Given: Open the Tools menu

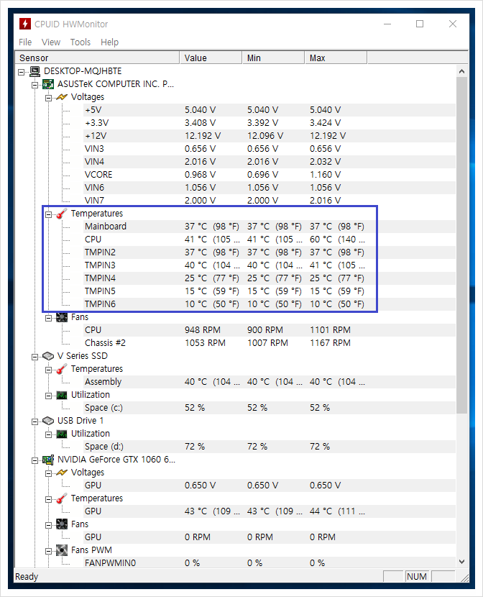Looking at the screenshot, I should click(80, 42).
